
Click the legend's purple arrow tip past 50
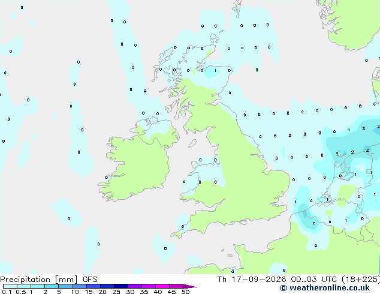pyautogui.click(x=190, y=286)
